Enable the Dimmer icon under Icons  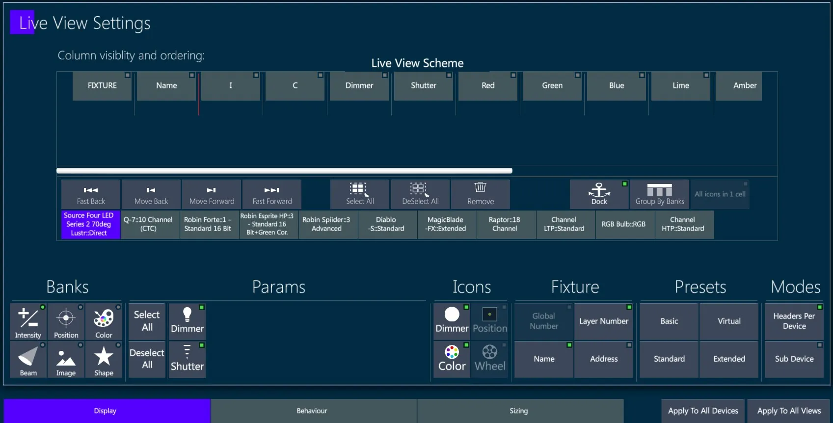click(452, 321)
